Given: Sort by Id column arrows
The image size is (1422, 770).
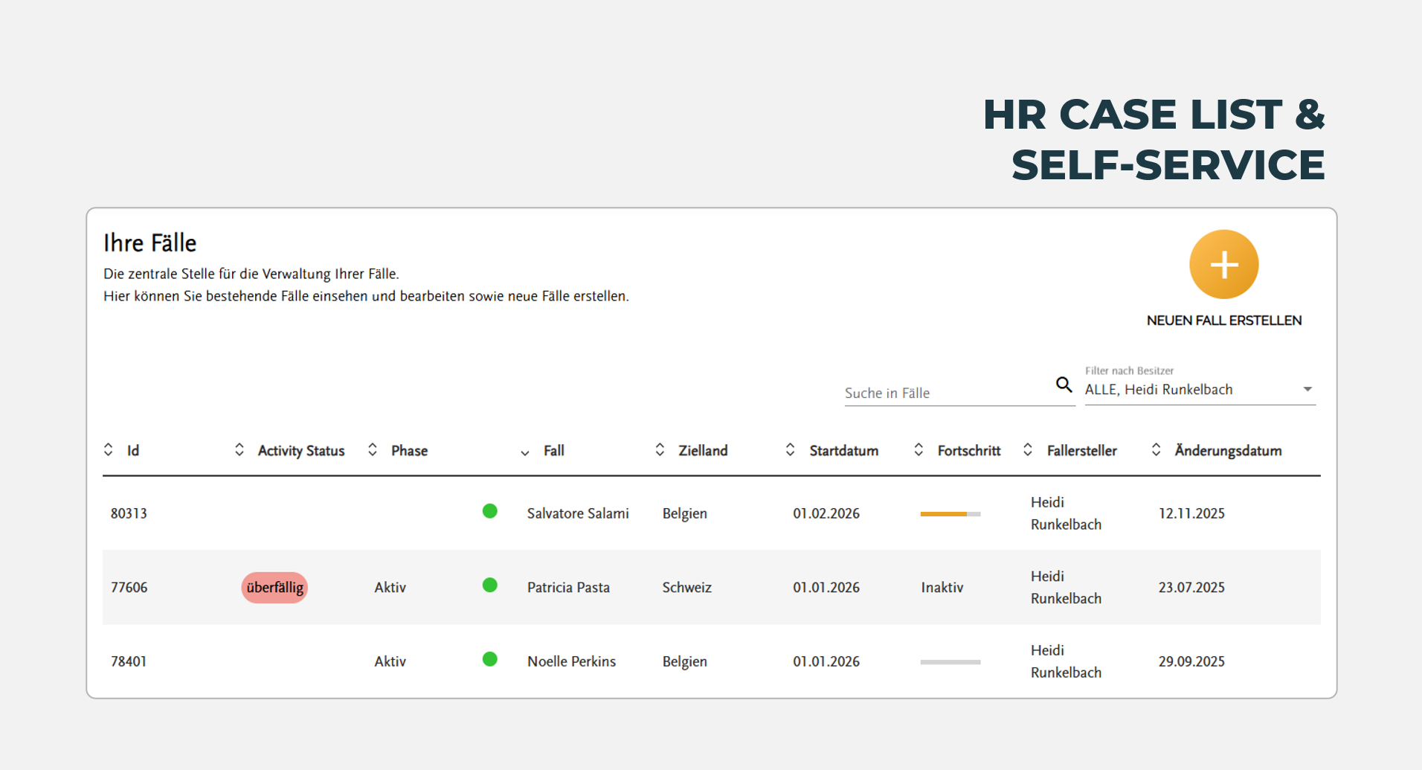Looking at the screenshot, I should (x=109, y=450).
